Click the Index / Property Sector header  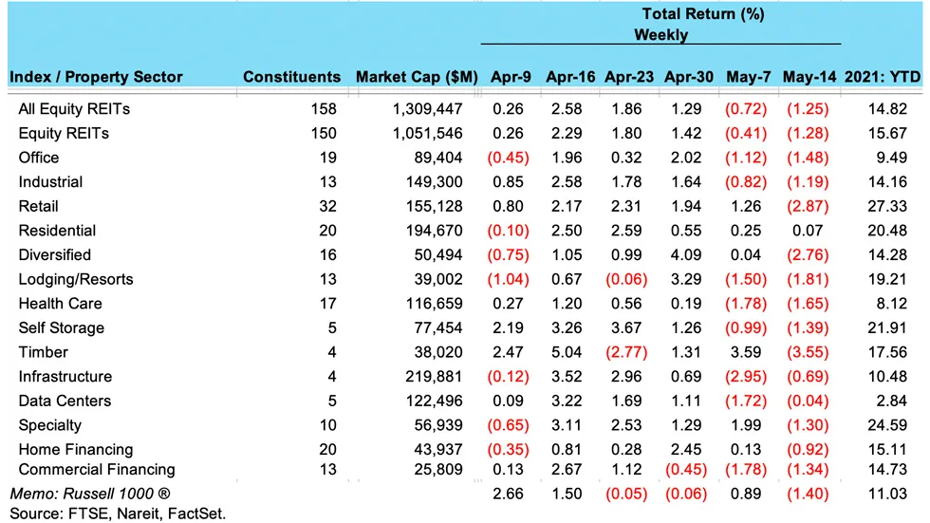coord(96,77)
